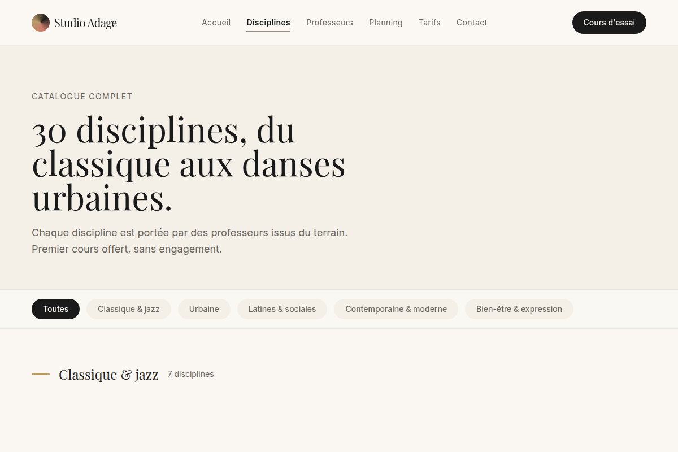Select the Bien-être & expression filter

519,309
